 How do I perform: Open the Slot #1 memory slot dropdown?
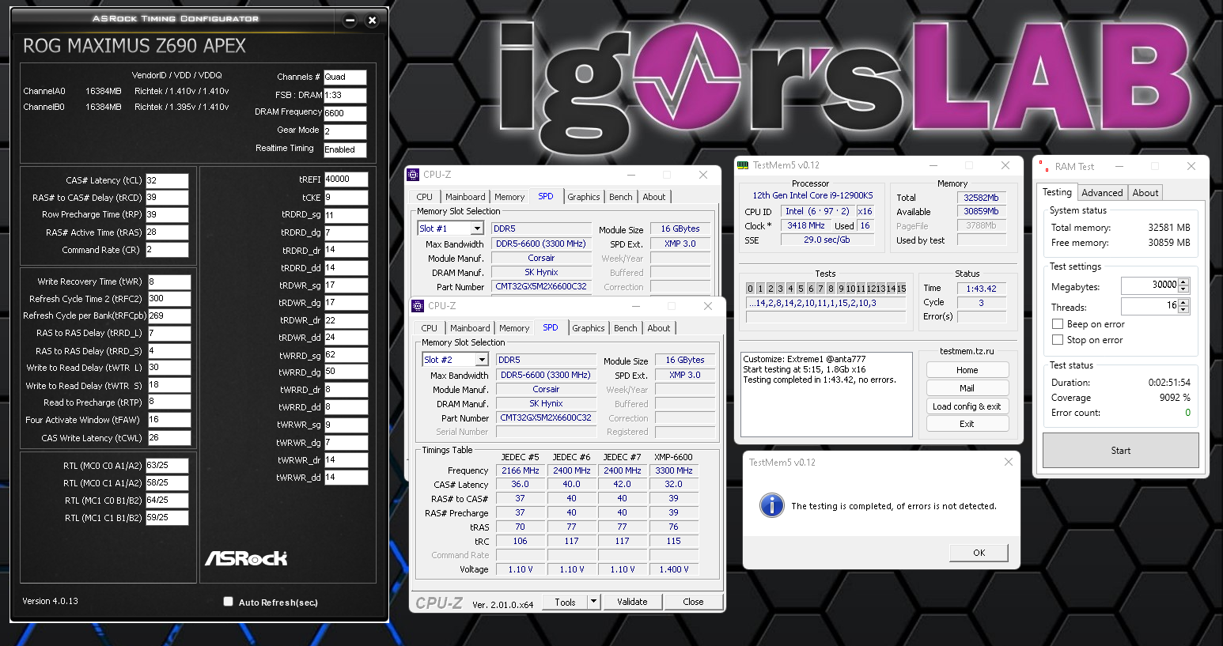point(477,229)
